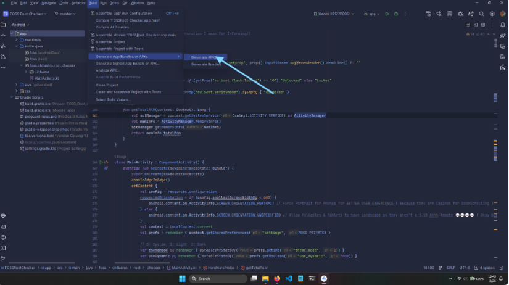Collapse the Gradle Scripts node
This screenshot has width=509, height=285.
pyautogui.click(x=12, y=97)
